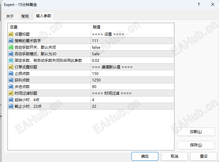This screenshot has height=162, width=219.
Task: Open the Safe value dropdown
Action: 132,54
